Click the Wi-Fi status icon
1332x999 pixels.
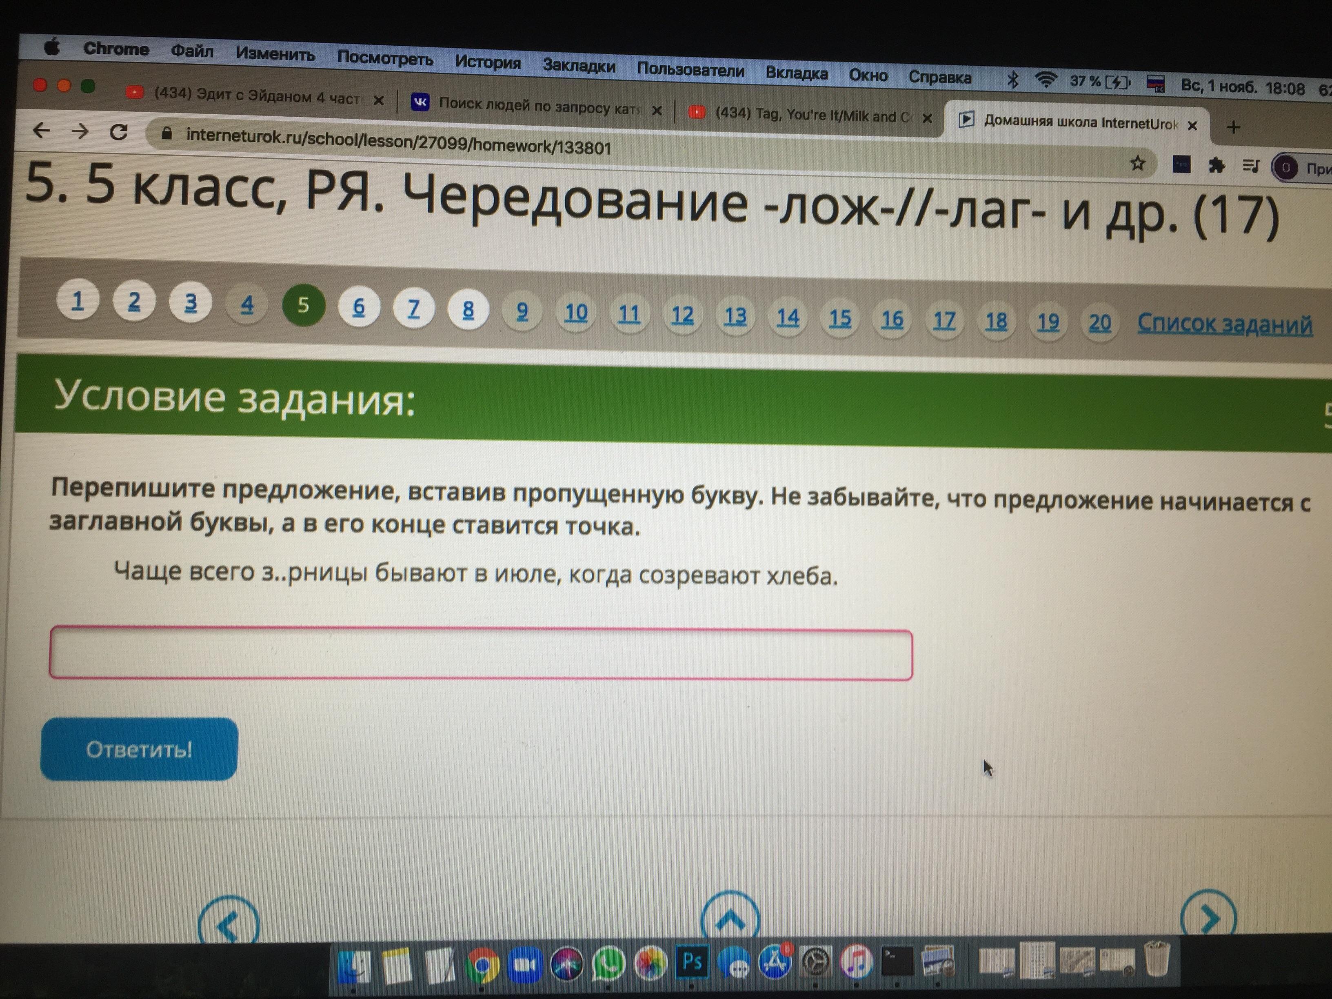(x=1046, y=80)
